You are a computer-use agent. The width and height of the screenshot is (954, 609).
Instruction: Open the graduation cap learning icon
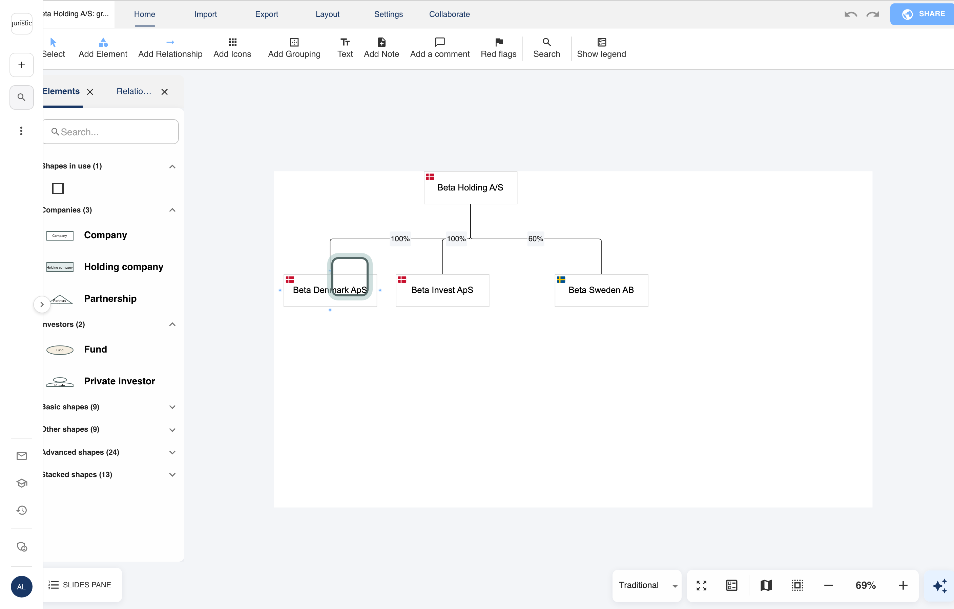click(x=22, y=483)
